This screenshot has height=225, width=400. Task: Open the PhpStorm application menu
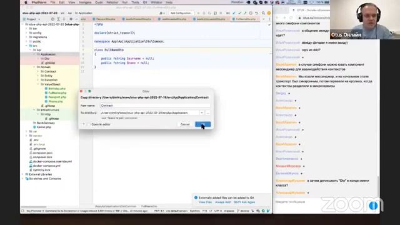(39, 2)
